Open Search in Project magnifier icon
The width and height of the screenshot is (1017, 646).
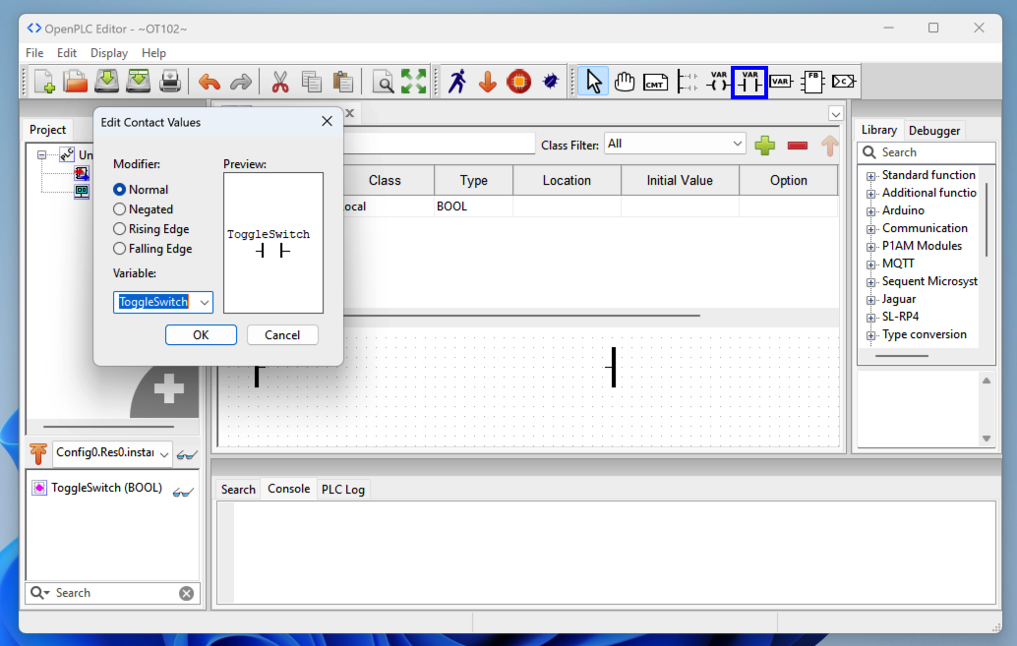(384, 82)
